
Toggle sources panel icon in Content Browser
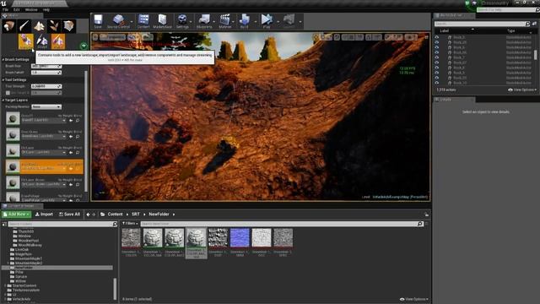click(4, 224)
